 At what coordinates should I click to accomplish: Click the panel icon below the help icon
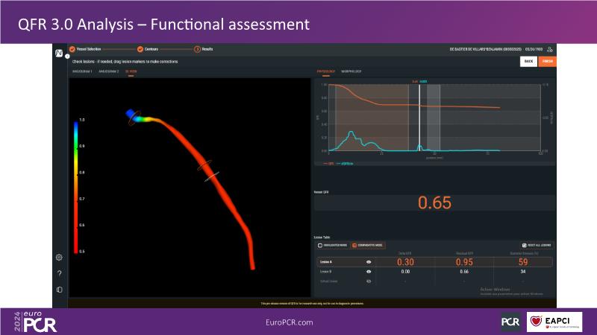click(x=59, y=289)
